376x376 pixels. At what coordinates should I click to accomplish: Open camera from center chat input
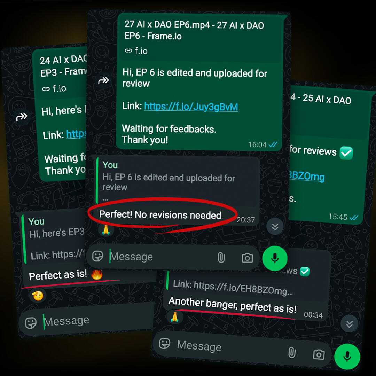tap(247, 258)
